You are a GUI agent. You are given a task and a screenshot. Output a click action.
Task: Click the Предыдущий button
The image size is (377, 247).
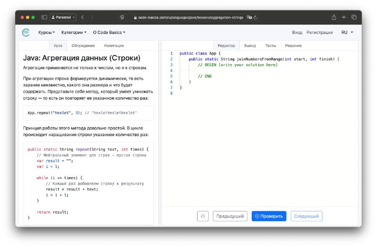click(x=230, y=216)
